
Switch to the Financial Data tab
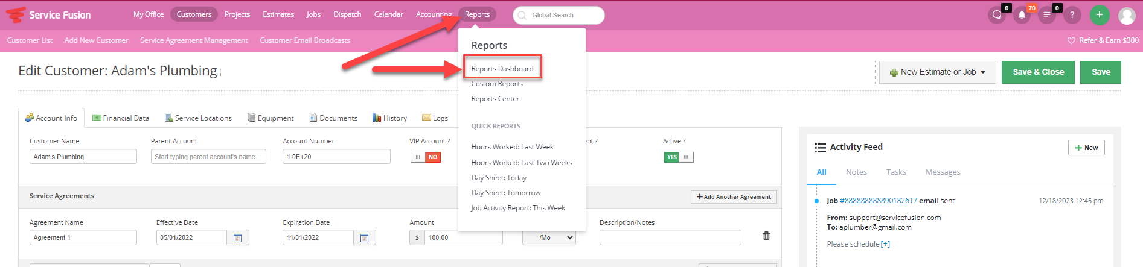click(121, 118)
